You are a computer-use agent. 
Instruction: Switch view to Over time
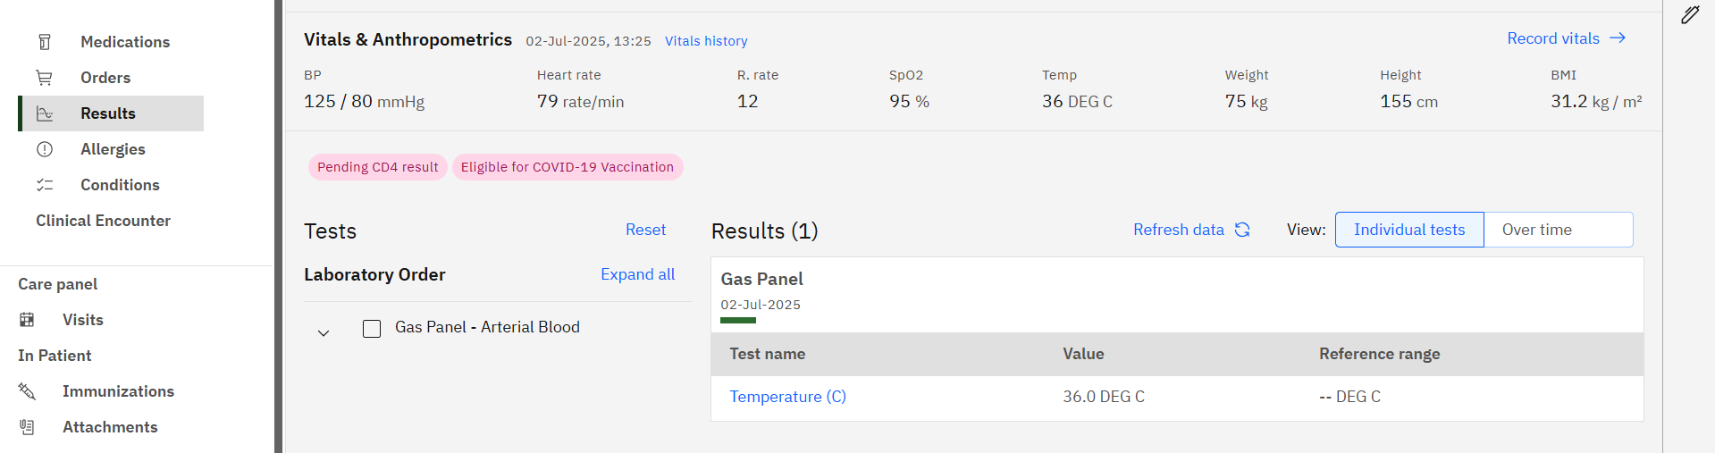click(x=1559, y=230)
